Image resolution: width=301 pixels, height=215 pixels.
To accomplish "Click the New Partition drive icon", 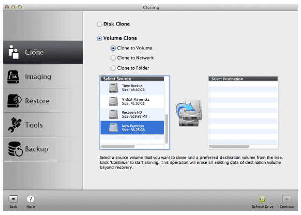I will coord(113,128).
